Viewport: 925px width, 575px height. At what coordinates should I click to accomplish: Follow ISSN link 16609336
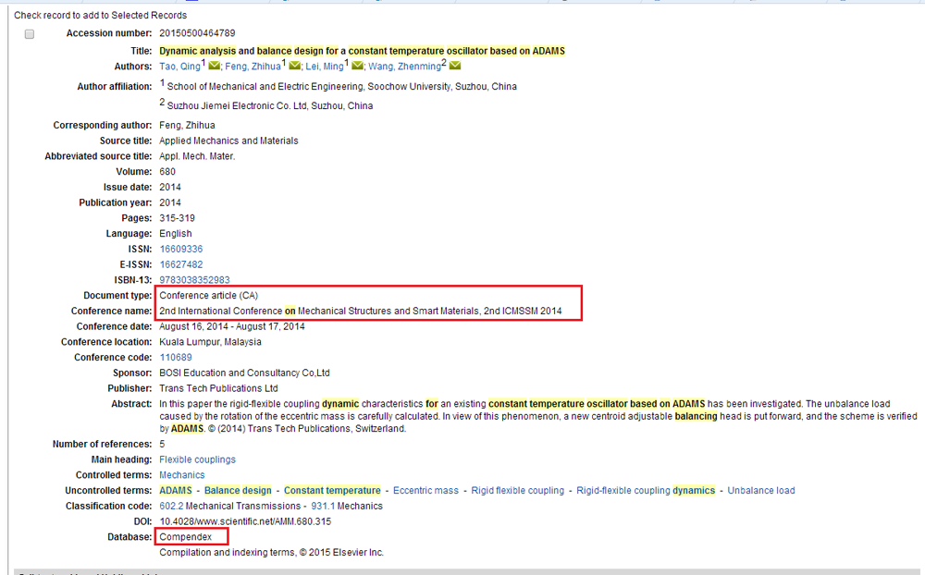tap(181, 249)
